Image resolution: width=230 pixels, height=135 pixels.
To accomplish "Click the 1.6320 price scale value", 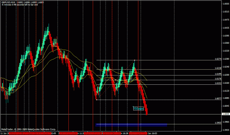I will [226, 51].
